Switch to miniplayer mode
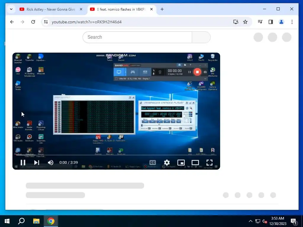This screenshot has width=303, height=227. [x=181, y=163]
